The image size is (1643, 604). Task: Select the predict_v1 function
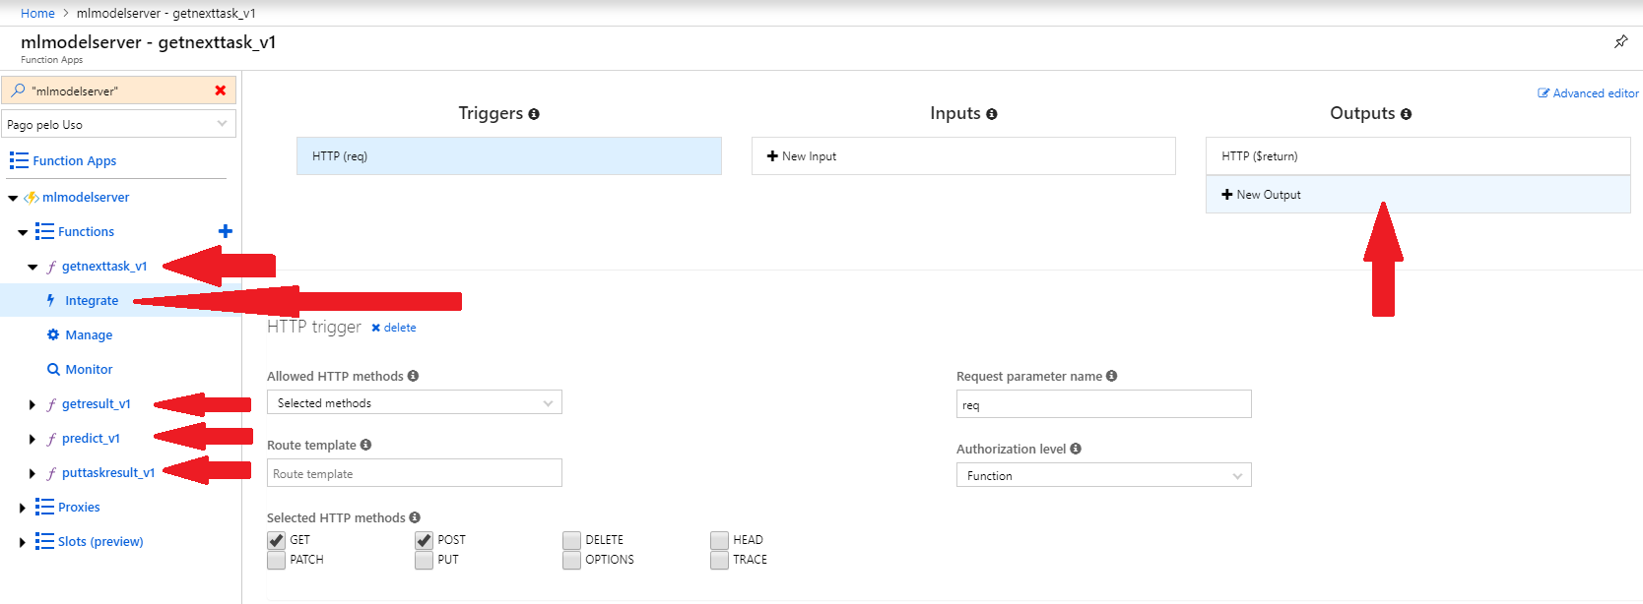point(91,438)
